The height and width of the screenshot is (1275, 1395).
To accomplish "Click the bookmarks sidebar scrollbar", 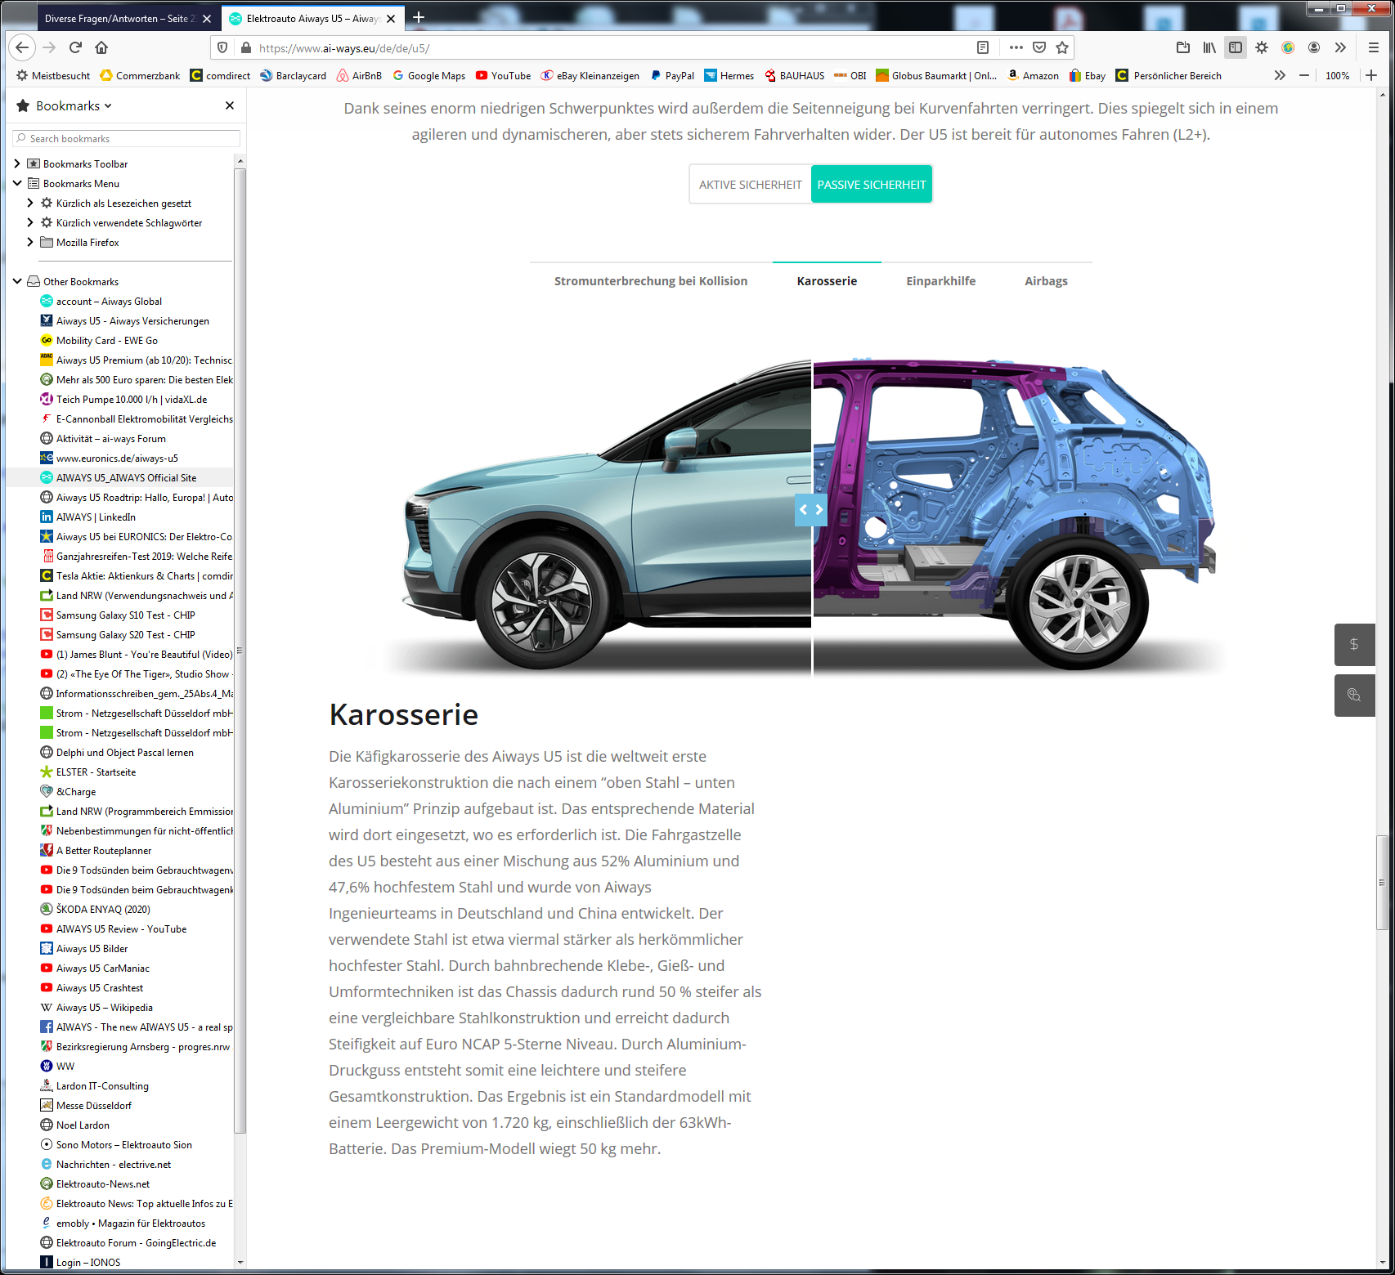I will [240, 651].
